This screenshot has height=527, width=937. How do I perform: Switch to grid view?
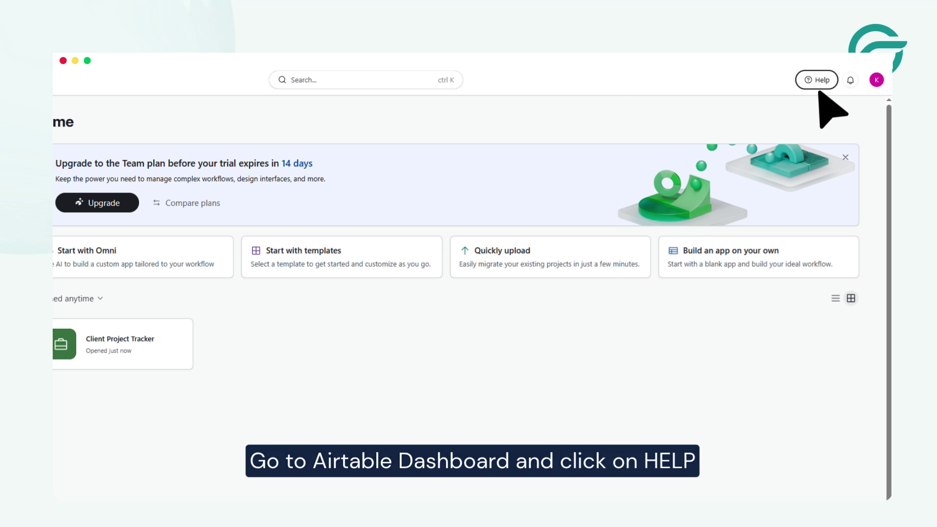[x=851, y=298]
